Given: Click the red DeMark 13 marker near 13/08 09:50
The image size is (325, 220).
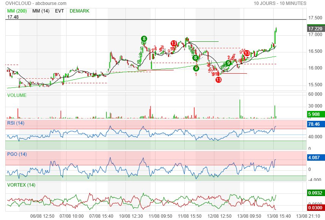Looking at the screenshot, I should coord(247,53).
